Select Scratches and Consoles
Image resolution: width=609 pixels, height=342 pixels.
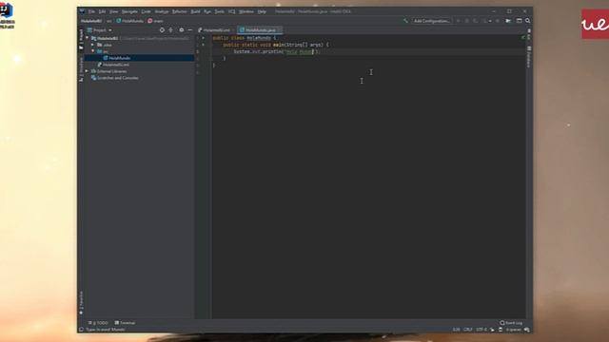tap(117, 78)
